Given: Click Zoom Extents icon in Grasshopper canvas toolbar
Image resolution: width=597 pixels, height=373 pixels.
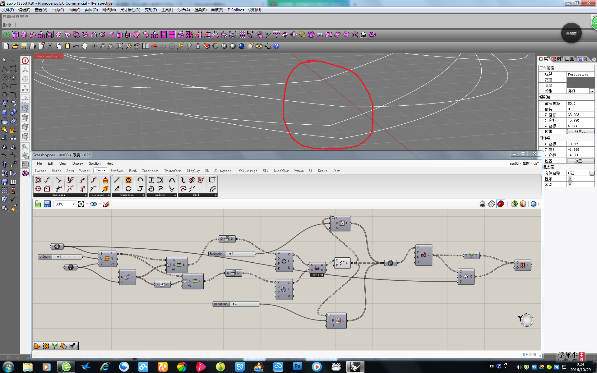Looking at the screenshot, I should point(81,204).
